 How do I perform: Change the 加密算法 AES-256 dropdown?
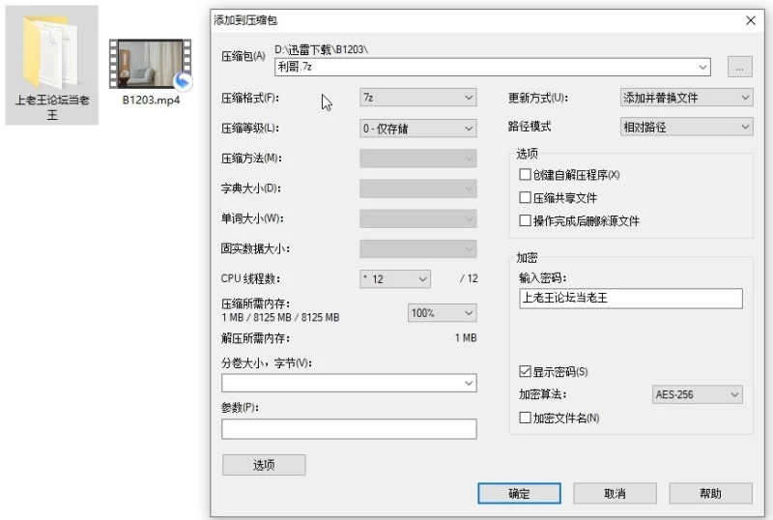(x=698, y=395)
